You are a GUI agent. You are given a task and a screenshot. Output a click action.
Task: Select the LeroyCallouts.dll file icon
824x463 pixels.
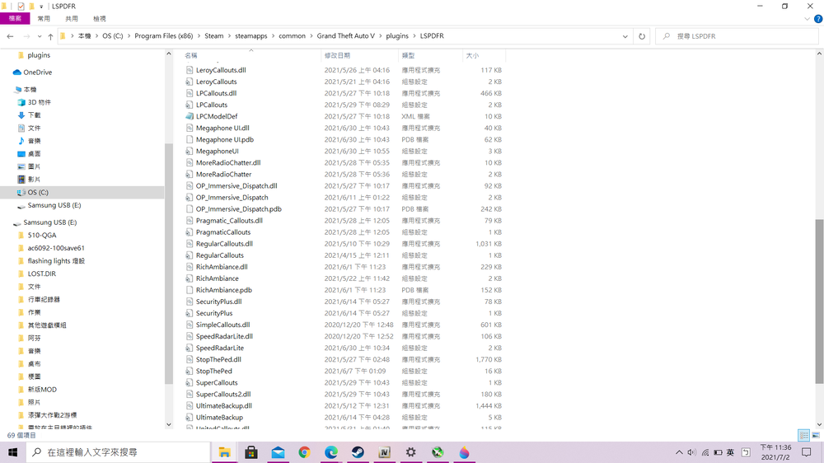(190, 70)
